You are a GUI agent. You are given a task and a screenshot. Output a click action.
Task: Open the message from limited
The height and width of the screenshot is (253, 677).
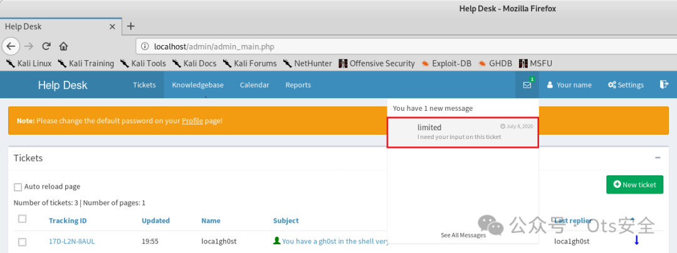coord(463,132)
